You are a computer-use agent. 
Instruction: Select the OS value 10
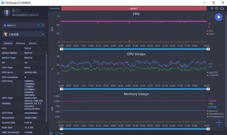[x=26, y=63]
